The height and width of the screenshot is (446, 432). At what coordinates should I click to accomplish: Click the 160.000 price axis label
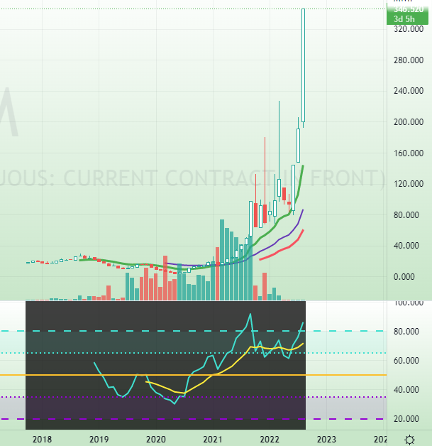(408, 153)
